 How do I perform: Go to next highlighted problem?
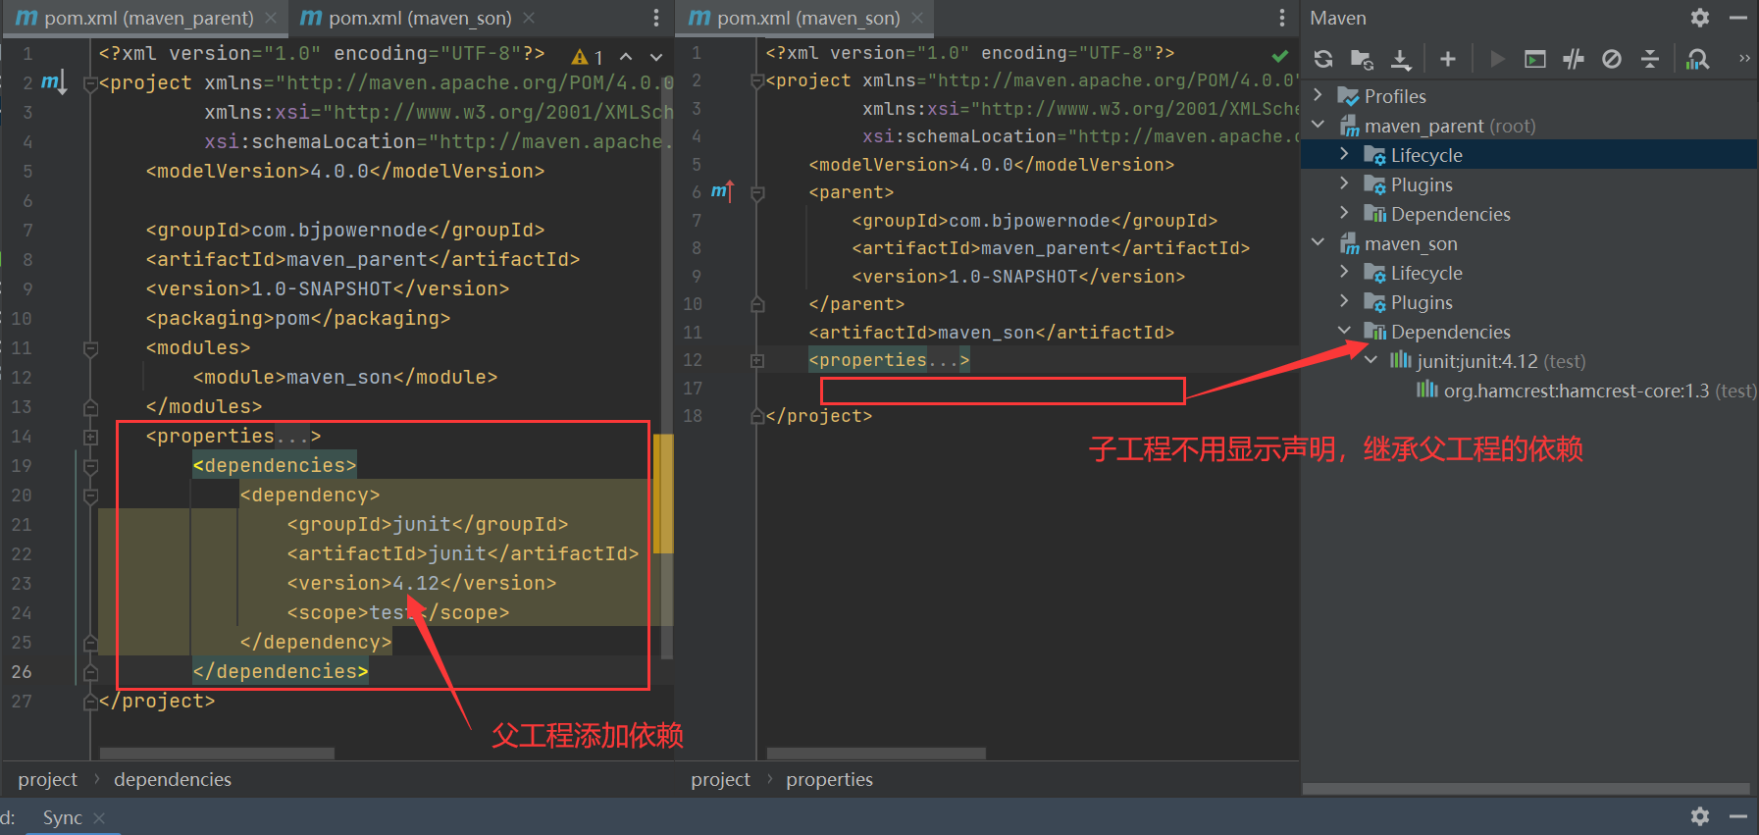pos(656,57)
